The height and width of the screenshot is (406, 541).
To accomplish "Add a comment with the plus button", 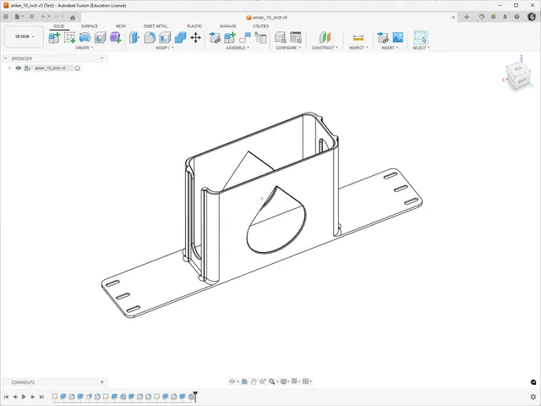I will [101, 381].
